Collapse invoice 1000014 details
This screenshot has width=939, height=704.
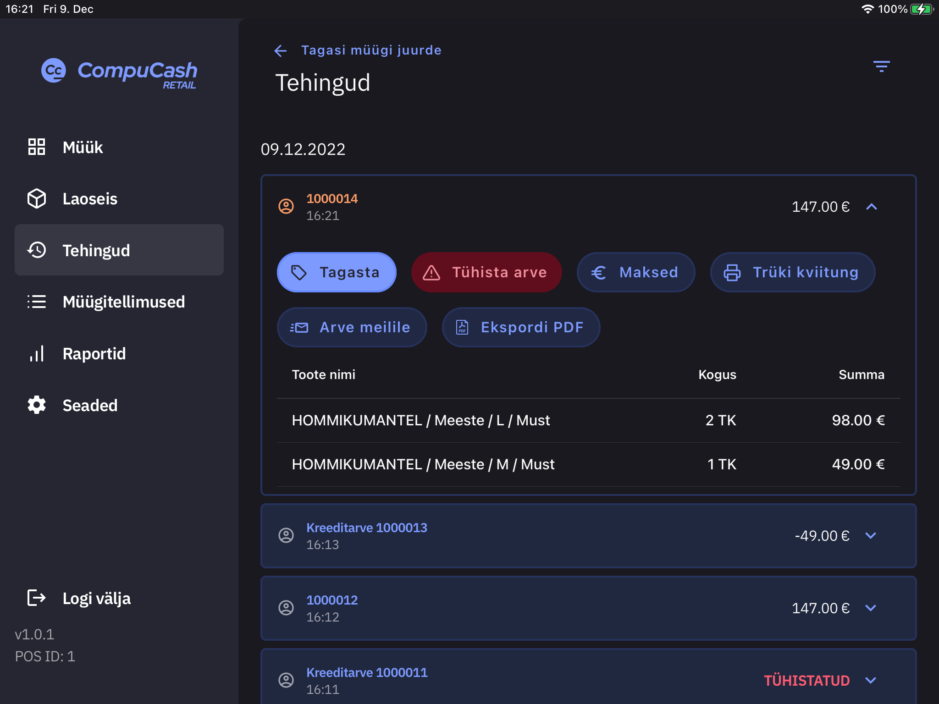tap(871, 207)
